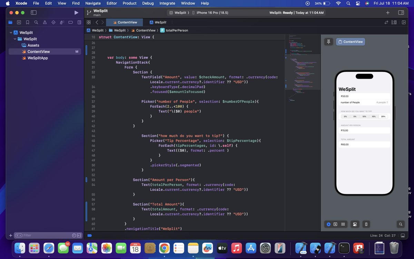Screen dimensions: 414x259
Task: Open the related items grid menu
Action: coord(89,22)
